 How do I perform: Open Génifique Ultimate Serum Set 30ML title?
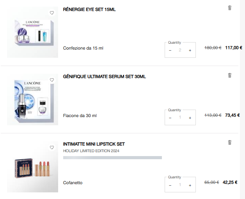pos(104,76)
